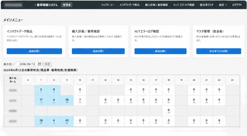This screenshot has width=247, height=136.
Task: Click the column header for hour 11
Action: [x=93, y=80]
